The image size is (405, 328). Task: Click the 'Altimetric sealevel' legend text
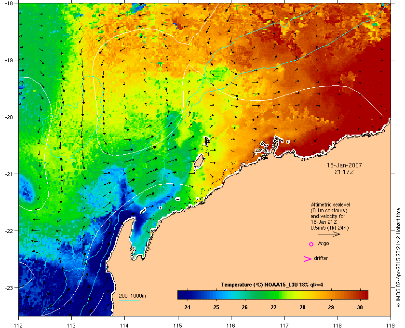click(x=330, y=205)
